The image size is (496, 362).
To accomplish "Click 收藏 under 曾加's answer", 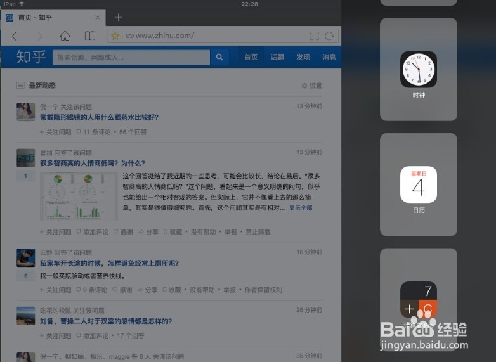I will (x=173, y=232).
